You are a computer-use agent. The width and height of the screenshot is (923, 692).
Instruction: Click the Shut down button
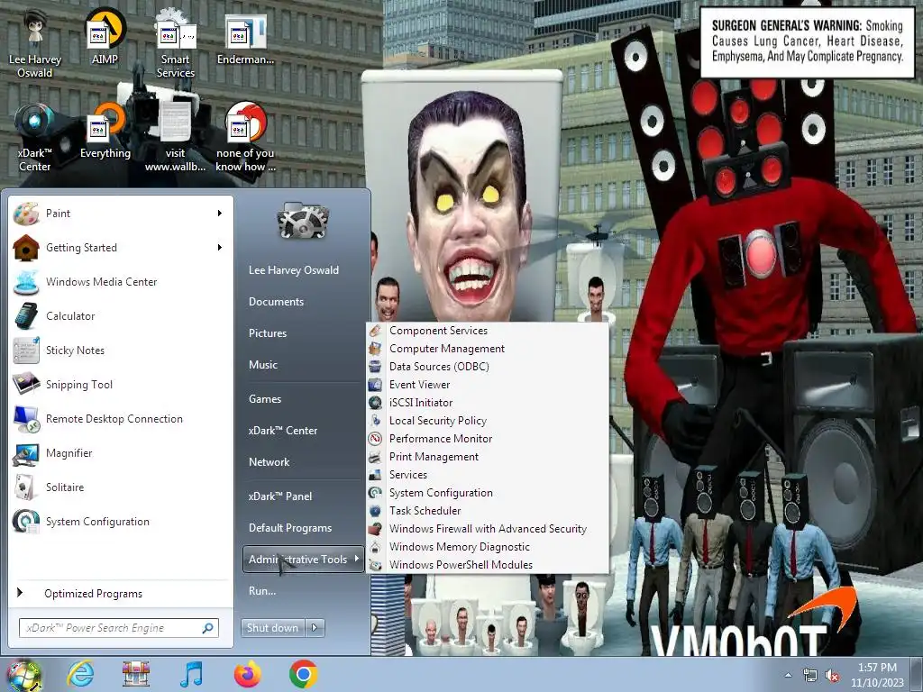[273, 628]
